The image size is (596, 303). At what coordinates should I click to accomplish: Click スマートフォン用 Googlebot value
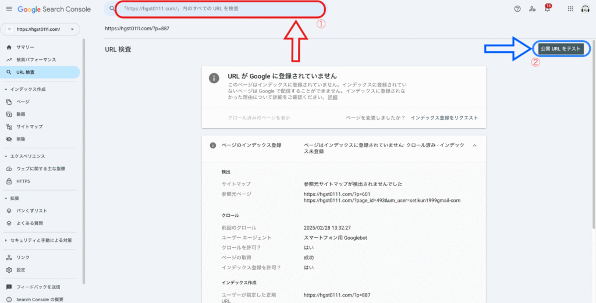coord(335,238)
